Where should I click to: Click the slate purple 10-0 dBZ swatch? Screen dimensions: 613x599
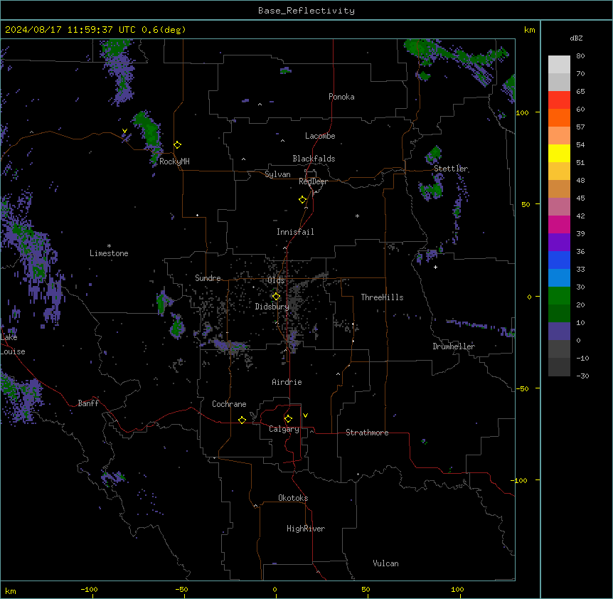559,332
